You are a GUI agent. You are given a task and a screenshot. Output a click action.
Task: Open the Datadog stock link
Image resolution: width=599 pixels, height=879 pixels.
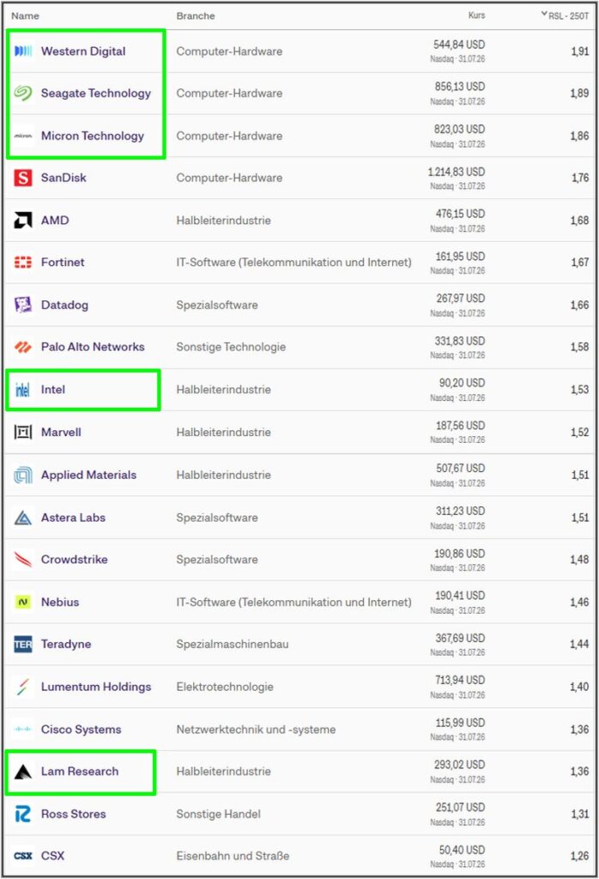click(x=64, y=305)
